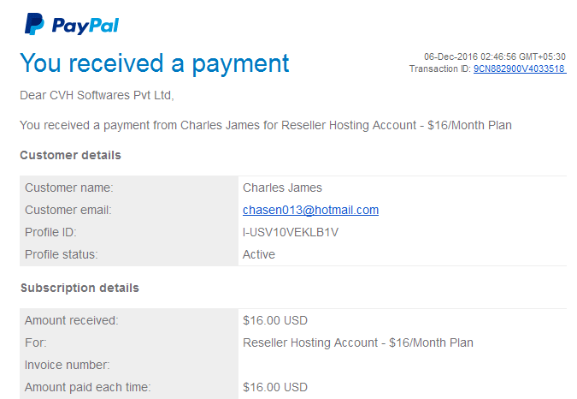577x399 pixels.
Task: Click the 'Invoice number:' label
Action: coord(68,365)
